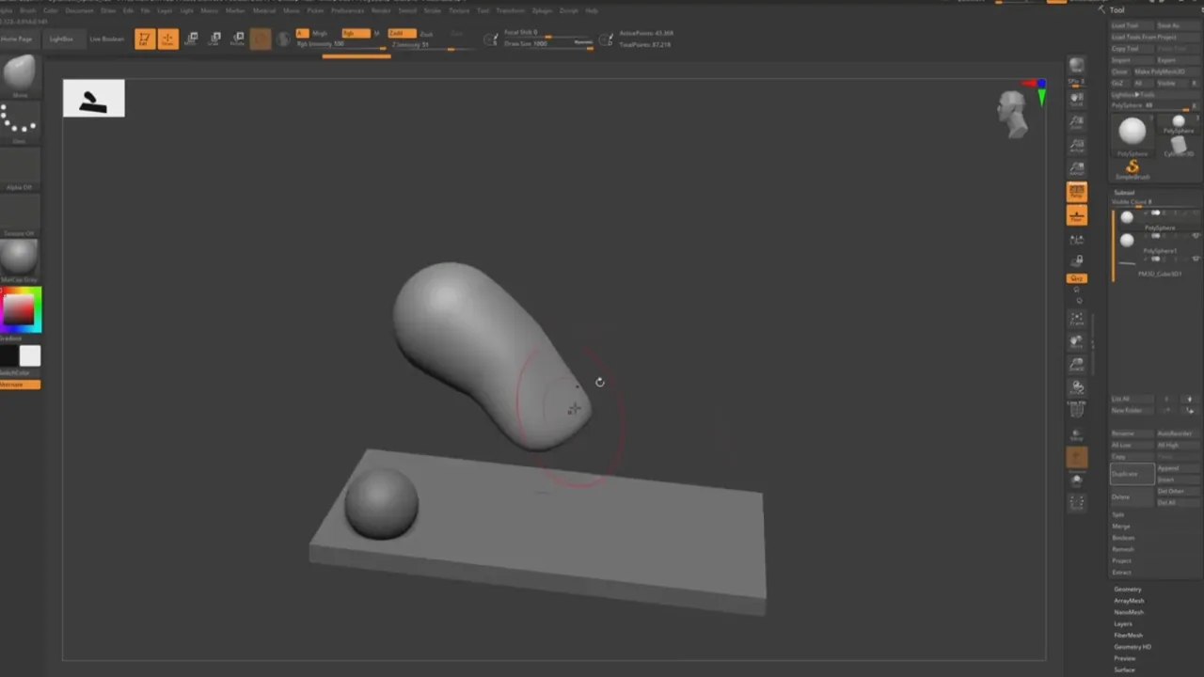Open the SimpleBrush tool icon
Viewport: 1204px width, 677px height.
1133,169
